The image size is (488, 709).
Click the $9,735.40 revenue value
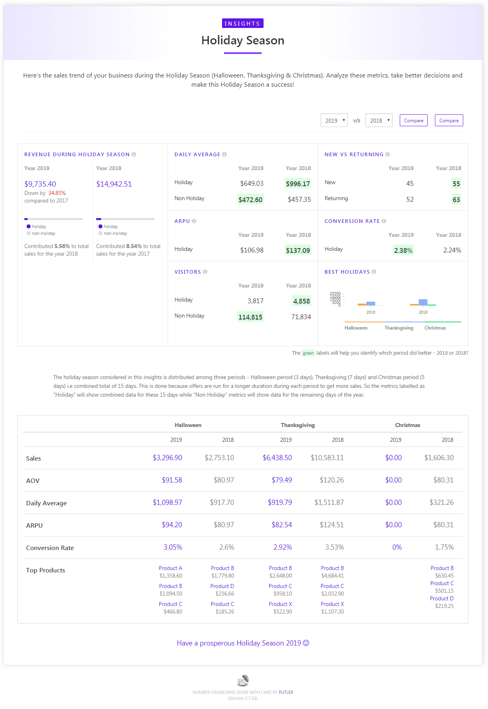[x=40, y=184]
